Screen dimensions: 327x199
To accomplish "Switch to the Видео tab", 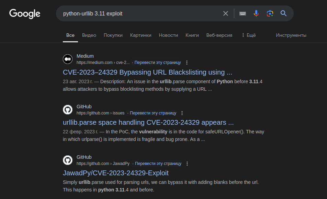I will point(89,35).
